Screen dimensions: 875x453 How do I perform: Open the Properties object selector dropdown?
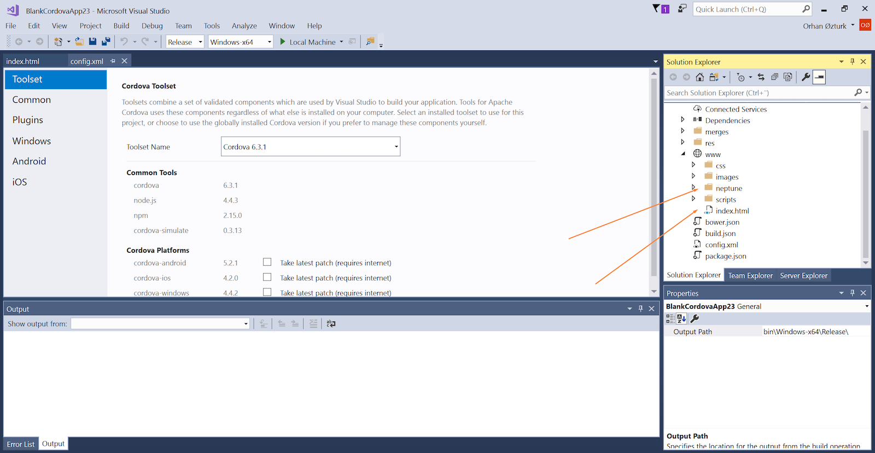tap(867, 306)
